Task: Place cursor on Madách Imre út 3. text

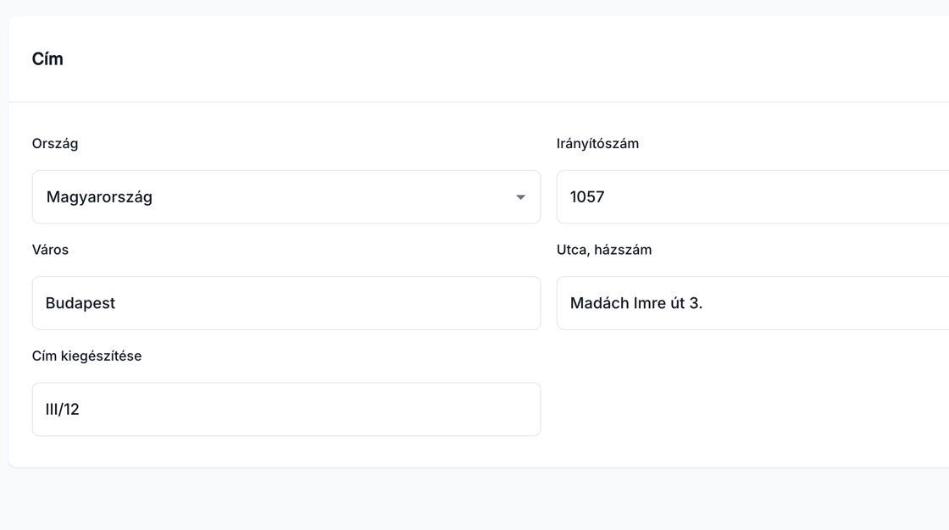Action: (x=635, y=303)
